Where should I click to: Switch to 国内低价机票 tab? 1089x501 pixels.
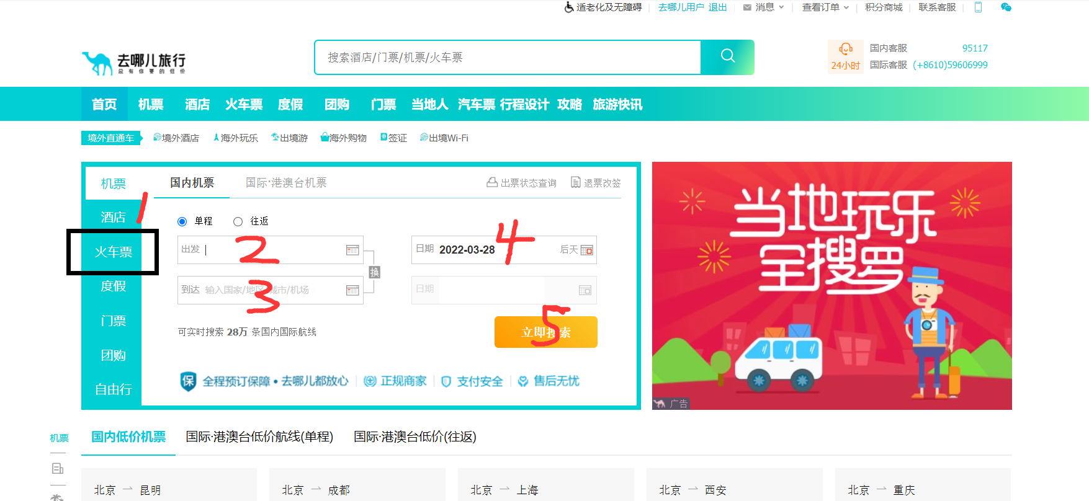pos(128,437)
